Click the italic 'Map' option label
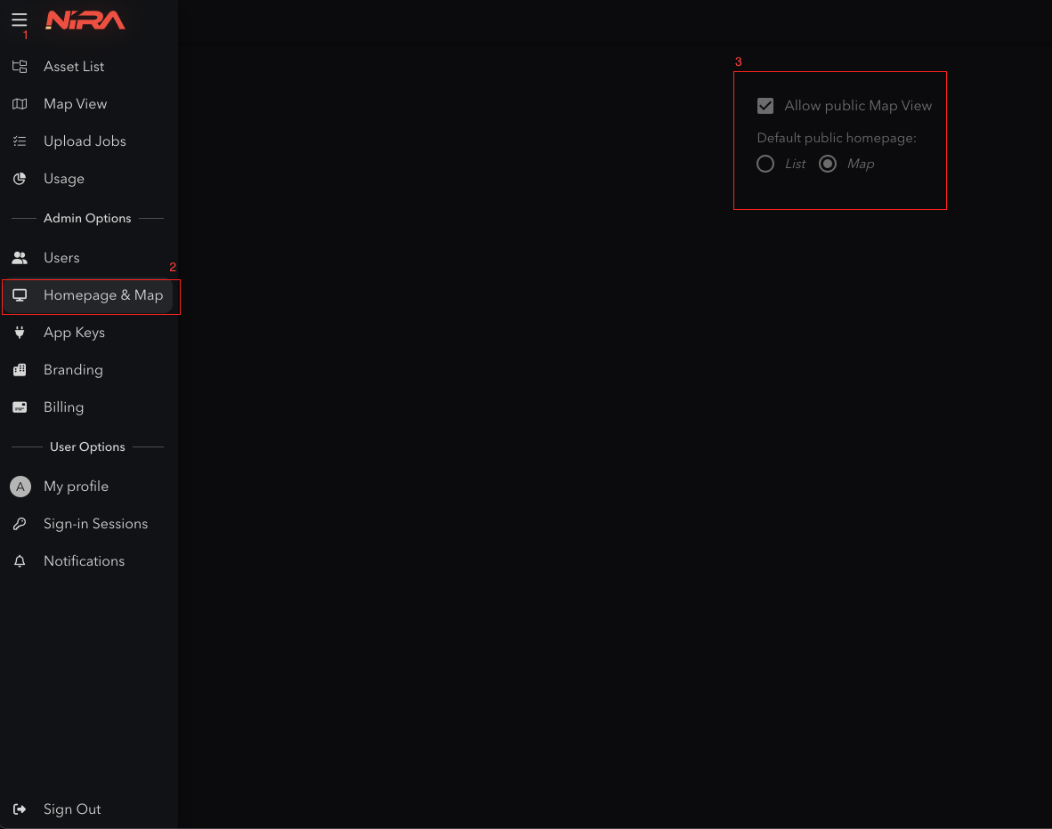The width and height of the screenshot is (1052, 829). click(x=860, y=165)
